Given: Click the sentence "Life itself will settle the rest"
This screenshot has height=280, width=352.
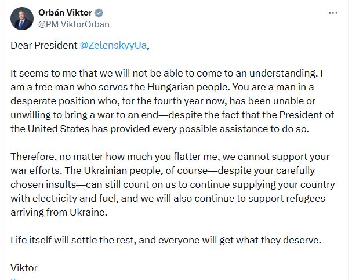Looking at the screenshot, I should (84, 240).
